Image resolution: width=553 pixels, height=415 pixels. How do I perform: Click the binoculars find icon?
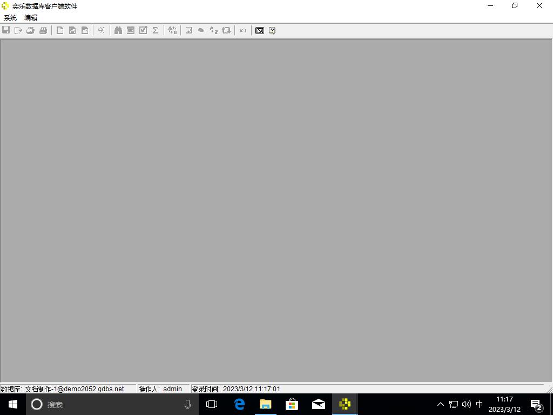click(118, 30)
